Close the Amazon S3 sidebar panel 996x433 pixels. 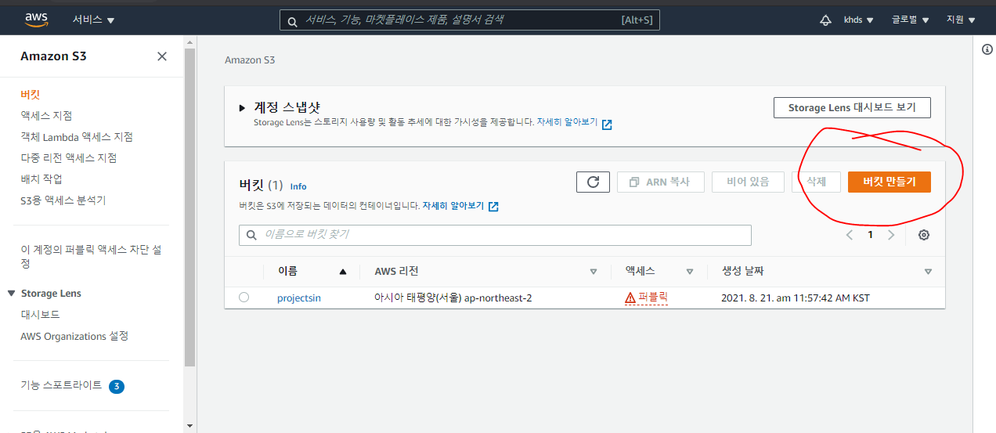(x=162, y=56)
